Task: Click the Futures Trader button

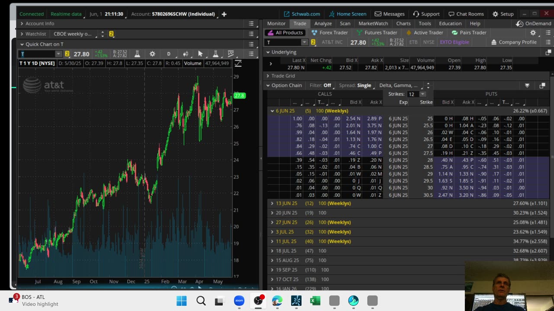Action: [377, 33]
